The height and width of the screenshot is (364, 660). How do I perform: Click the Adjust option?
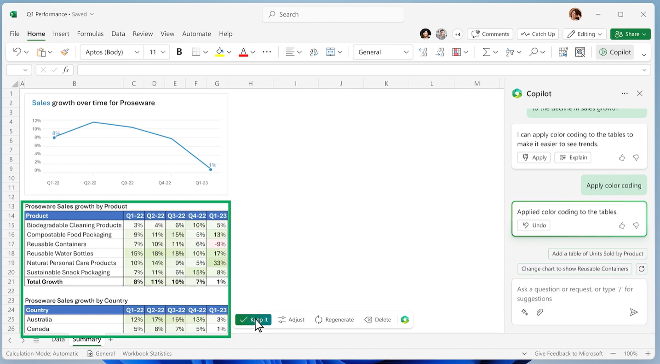click(x=291, y=319)
